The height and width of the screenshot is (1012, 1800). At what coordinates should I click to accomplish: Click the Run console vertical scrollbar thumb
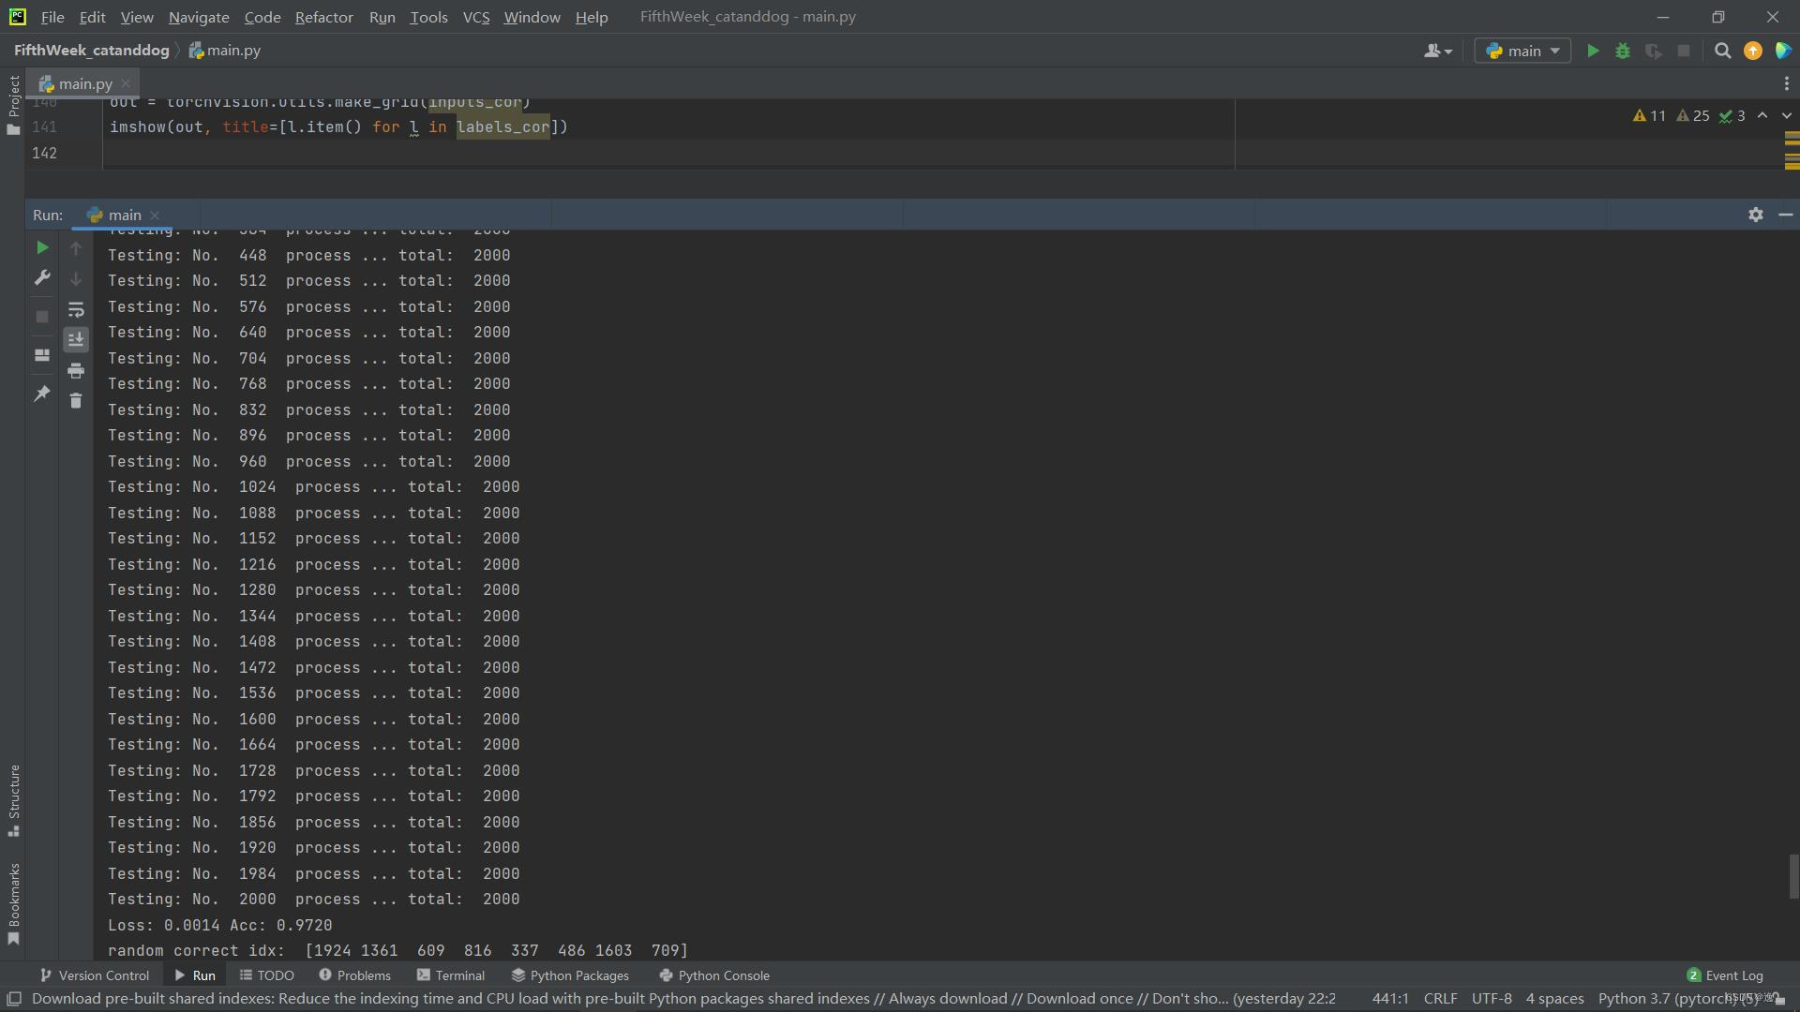[1792, 876]
